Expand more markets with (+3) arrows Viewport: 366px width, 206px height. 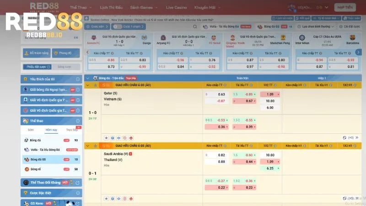click(357, 138)
